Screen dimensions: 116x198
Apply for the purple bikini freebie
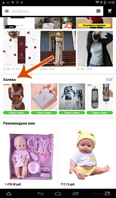(x=16, y=113)
